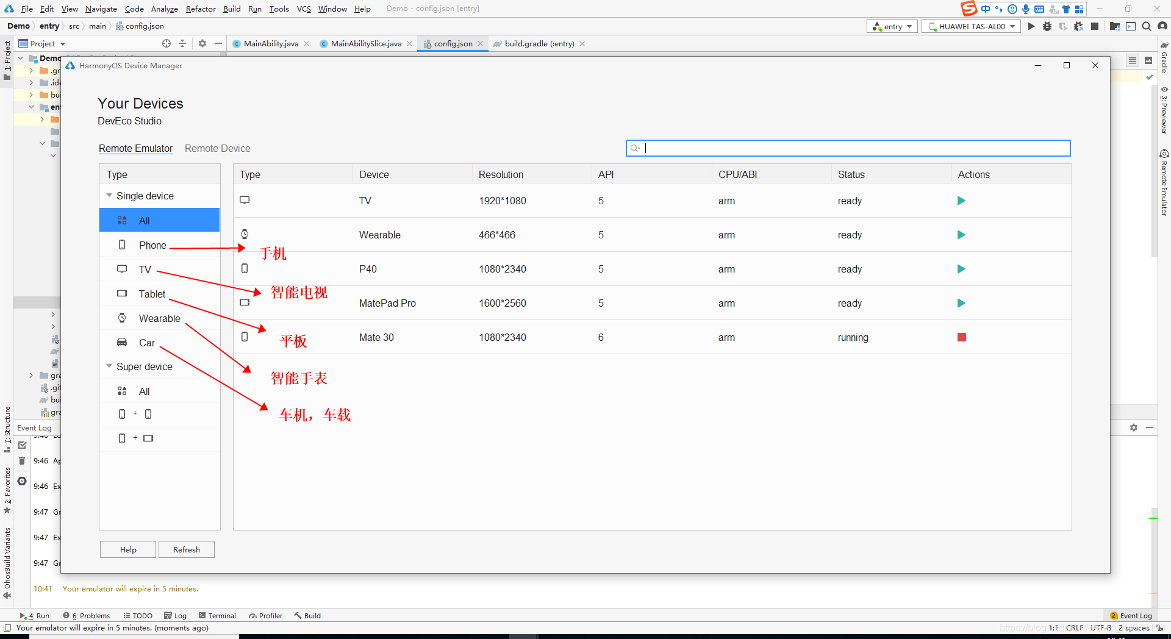The height and width of the screenshot is (639, 1171).
Task: Filter devices by Car type
Action: [x=159, y=343]
